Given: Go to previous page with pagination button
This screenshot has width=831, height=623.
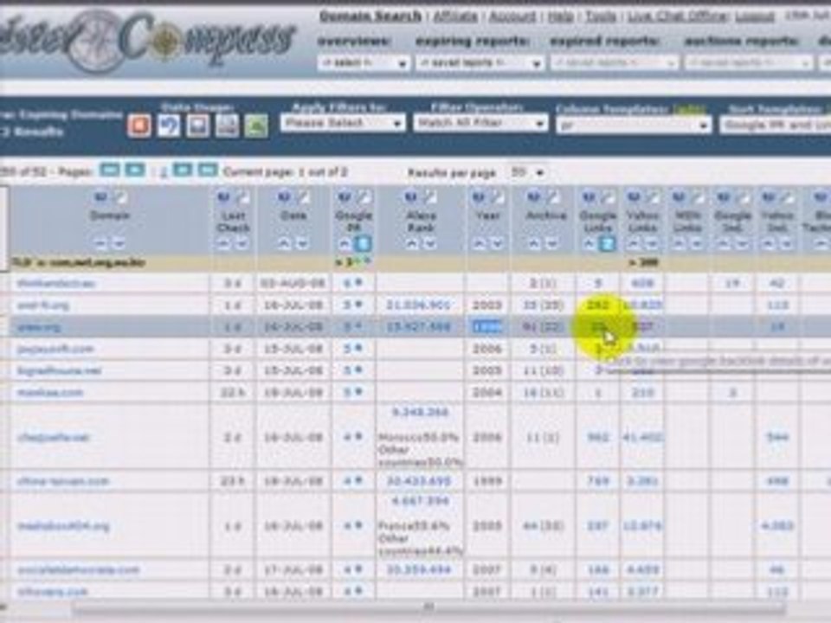Looking at the screenshot, I should coord(135,170).
